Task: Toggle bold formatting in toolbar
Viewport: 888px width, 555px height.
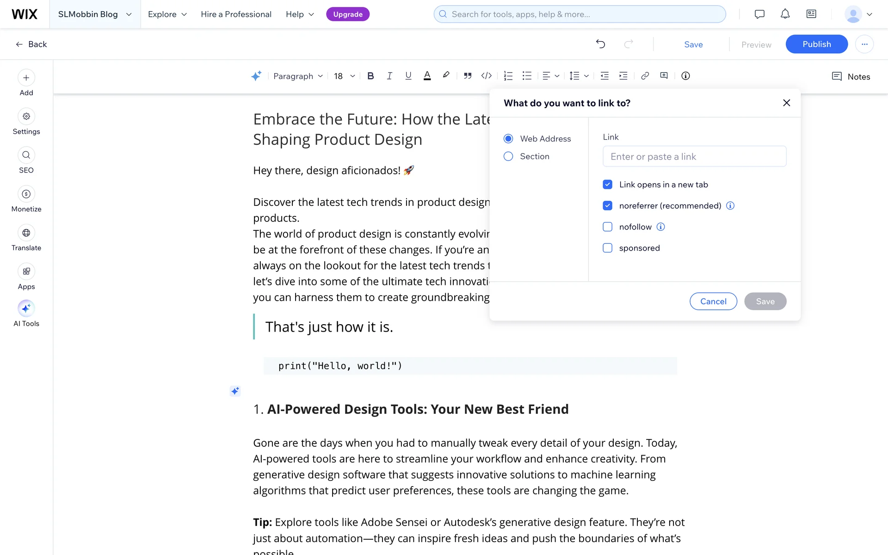Action: (370, 76)
